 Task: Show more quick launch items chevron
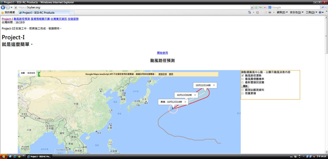coord(23,156)
